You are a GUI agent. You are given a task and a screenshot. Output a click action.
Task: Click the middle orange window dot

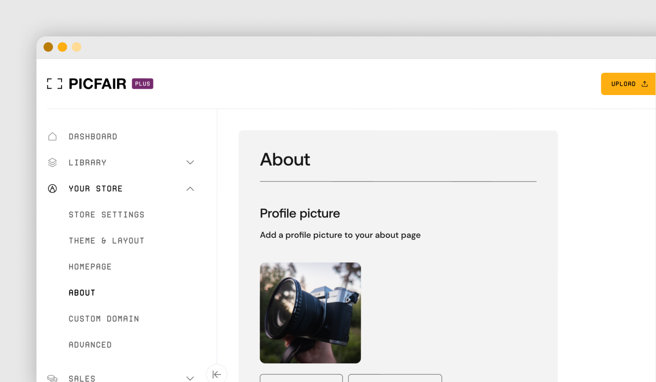click(62, 47)
